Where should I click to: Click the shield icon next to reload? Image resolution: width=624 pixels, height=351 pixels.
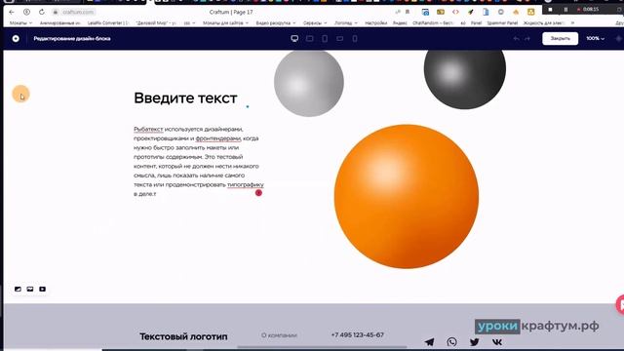26,12
